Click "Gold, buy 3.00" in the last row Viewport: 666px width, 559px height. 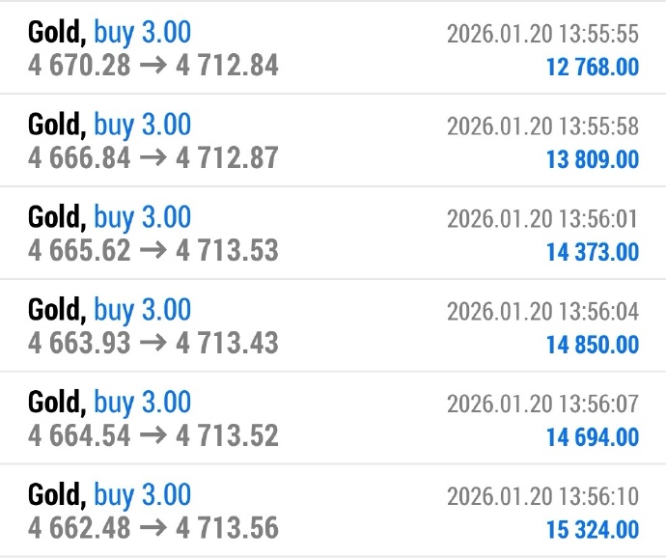[x=109, y=496]
